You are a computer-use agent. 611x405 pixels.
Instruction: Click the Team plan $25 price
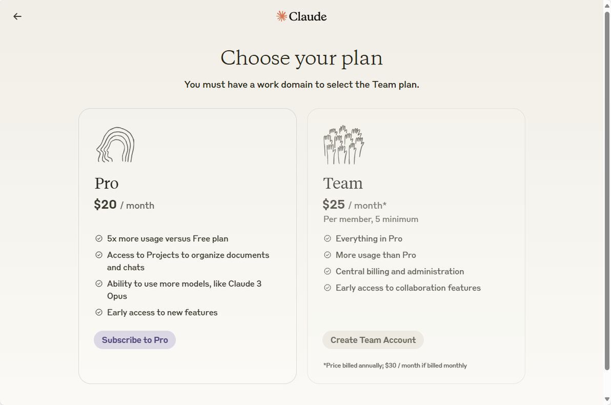(x=334, y=205)
